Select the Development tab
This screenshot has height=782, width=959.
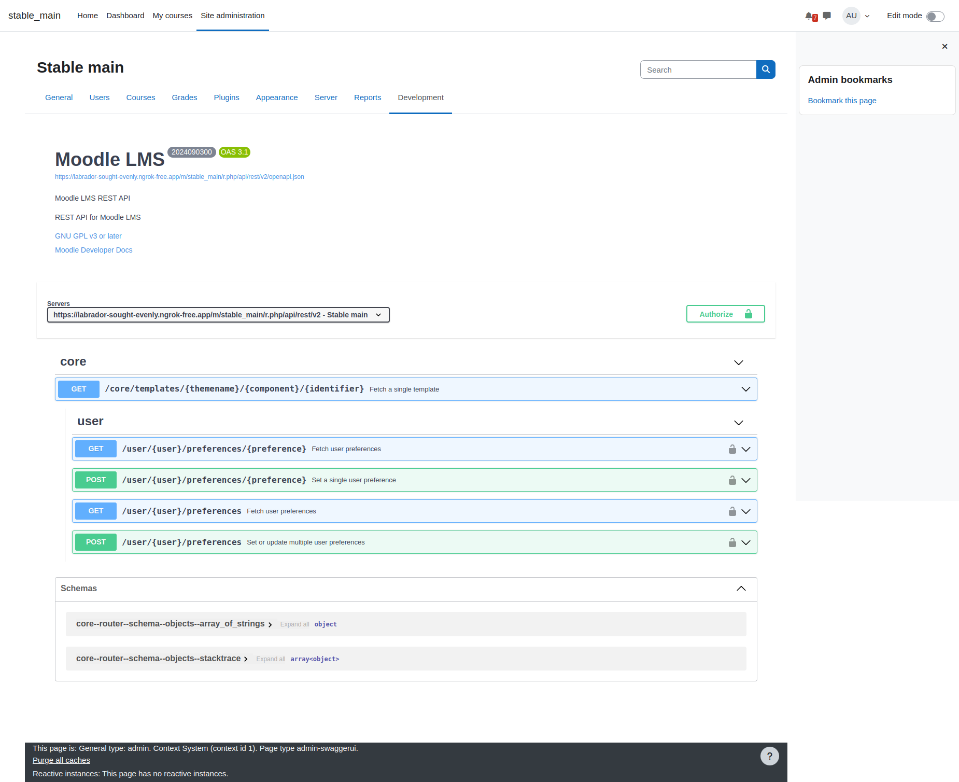[x=420, y=97]
